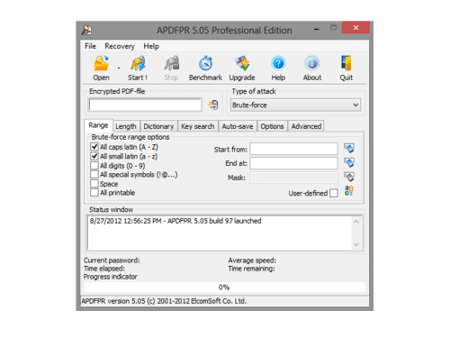Screen dimensions: 450x338
Task: Click the Start from input field
Action: pyautogui.click(x=293, y=149)
